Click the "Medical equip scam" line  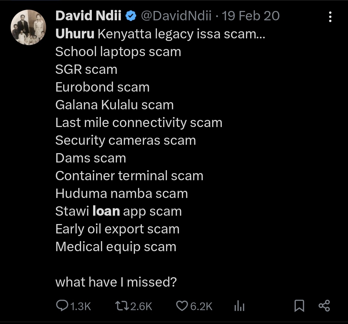click(116, 247)
